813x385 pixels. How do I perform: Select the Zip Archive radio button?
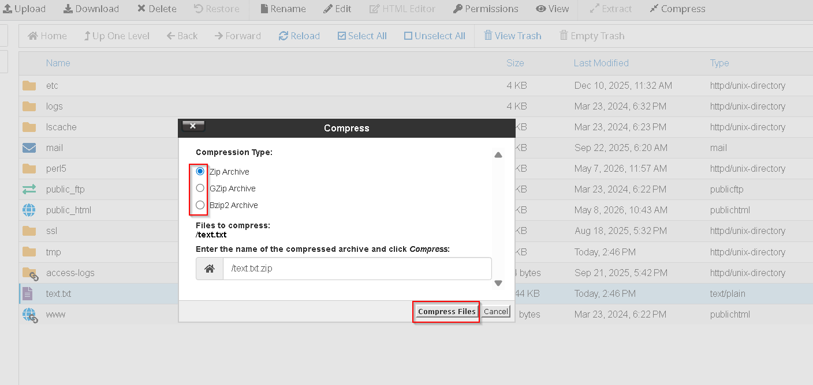tap(200, 171)
